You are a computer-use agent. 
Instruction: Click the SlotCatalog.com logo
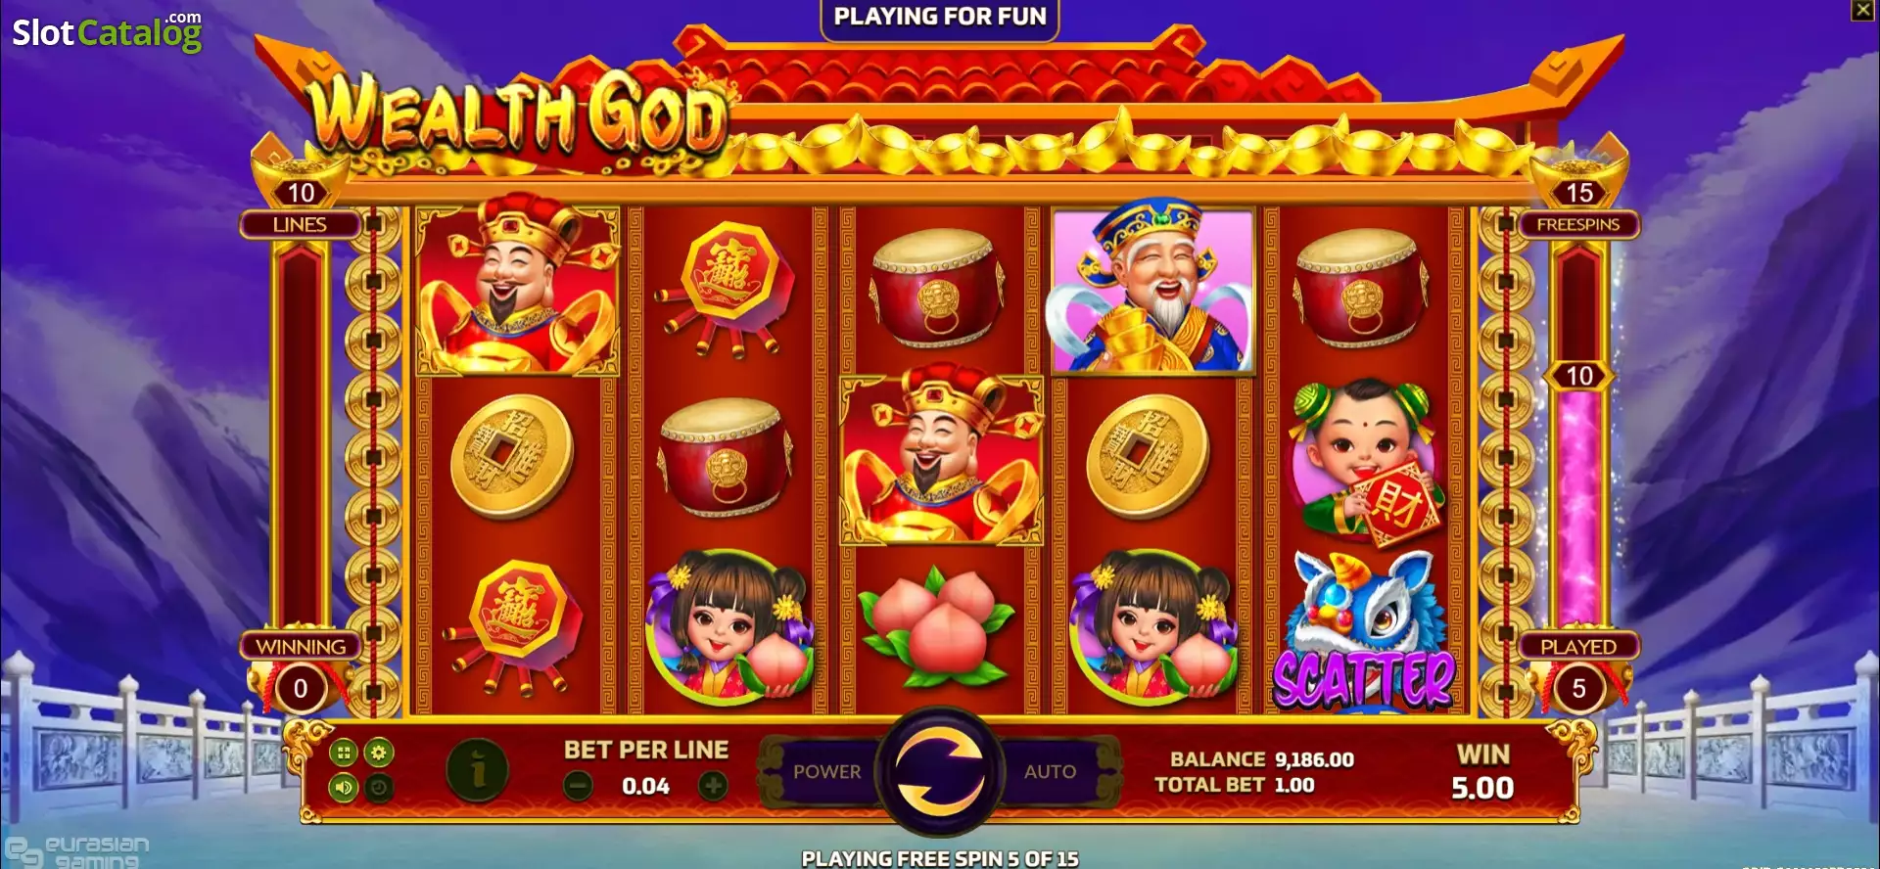pos(107,31)
